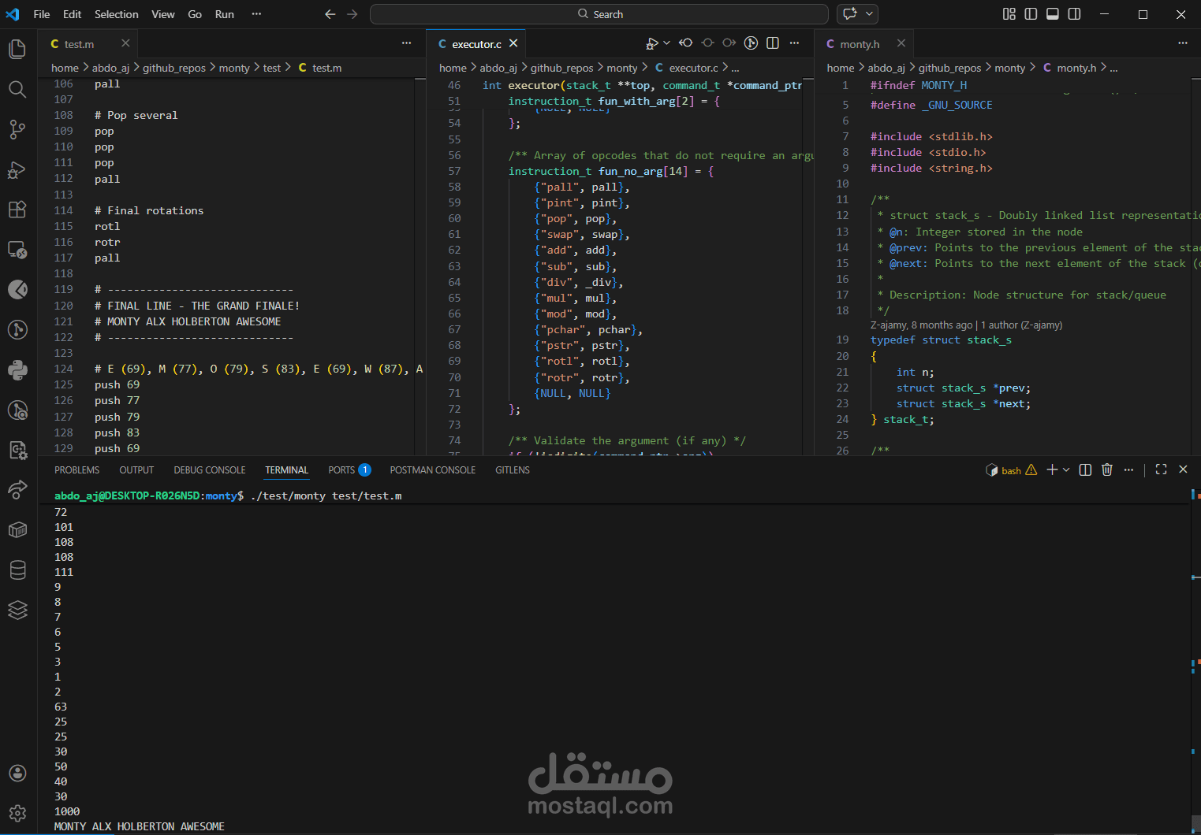The height and width of the screenshot is (835, 1201).
Task: Open the Manage settings gear
Action: [x=17, y=813]
